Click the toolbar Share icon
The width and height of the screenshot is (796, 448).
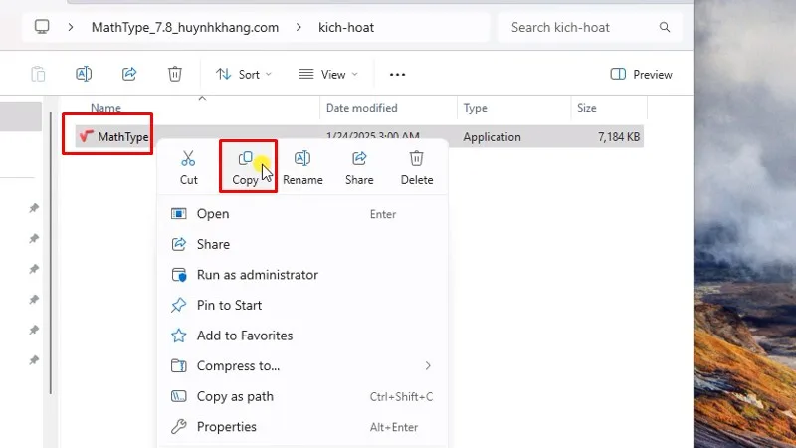129,74
